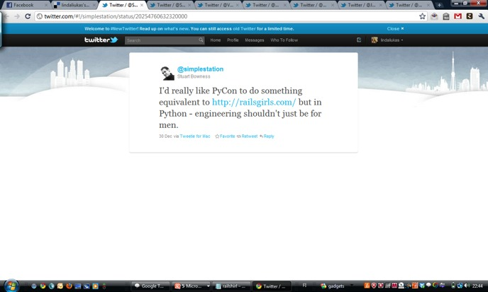488x292 pixels.
Task: Switch to the lindaliukas's tab
Action: (74, 5)
